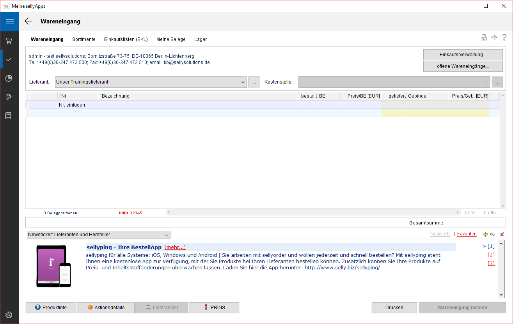Go to next news with right arrow
Image resolution: width=513 pixels, height=324 pixels.
point(493,234)
